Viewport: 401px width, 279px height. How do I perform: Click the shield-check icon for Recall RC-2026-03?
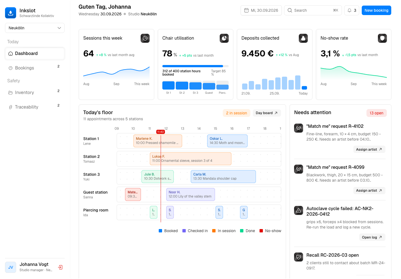299,257
